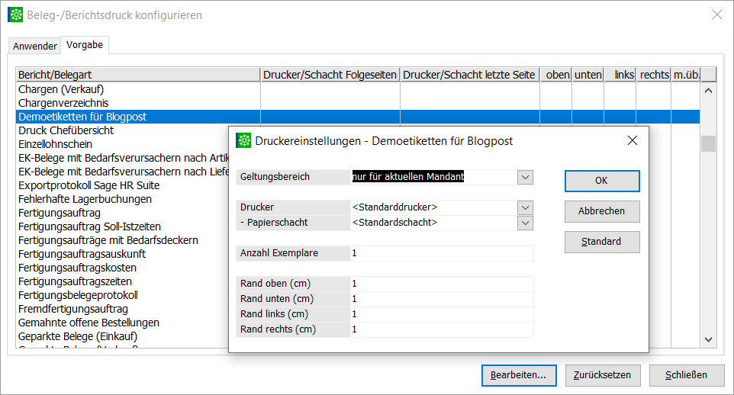Click the 'oben' column header
The image size is (734, 395).
point(555,75)
